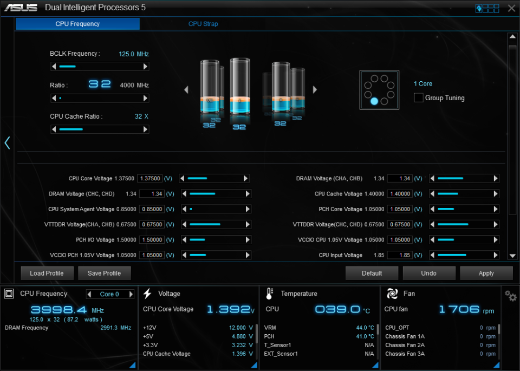The width and height of the screenshot is (520, 371).
Task: Click the 'VRM' temperature row
Action: pos(319,328)
